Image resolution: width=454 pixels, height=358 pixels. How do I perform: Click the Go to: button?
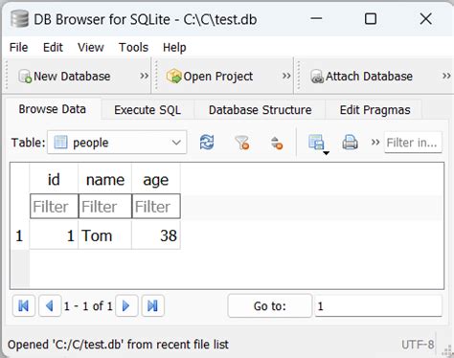(x=270, y=306)
